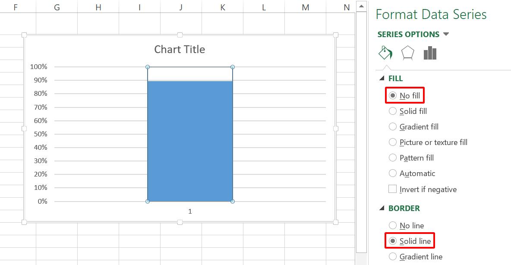Open the SERIES OPTIONS dropdown arrow
This screenshot has height=265, width=511.
click(x=447, y=34)
